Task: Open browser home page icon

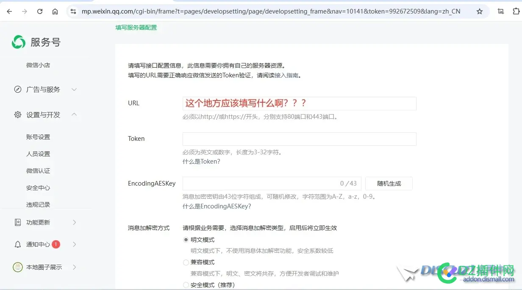Action: [x=55, y=11]
